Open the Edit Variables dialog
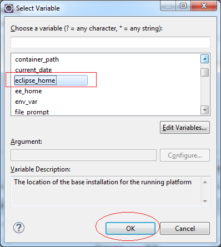 [x=185, y=128]
